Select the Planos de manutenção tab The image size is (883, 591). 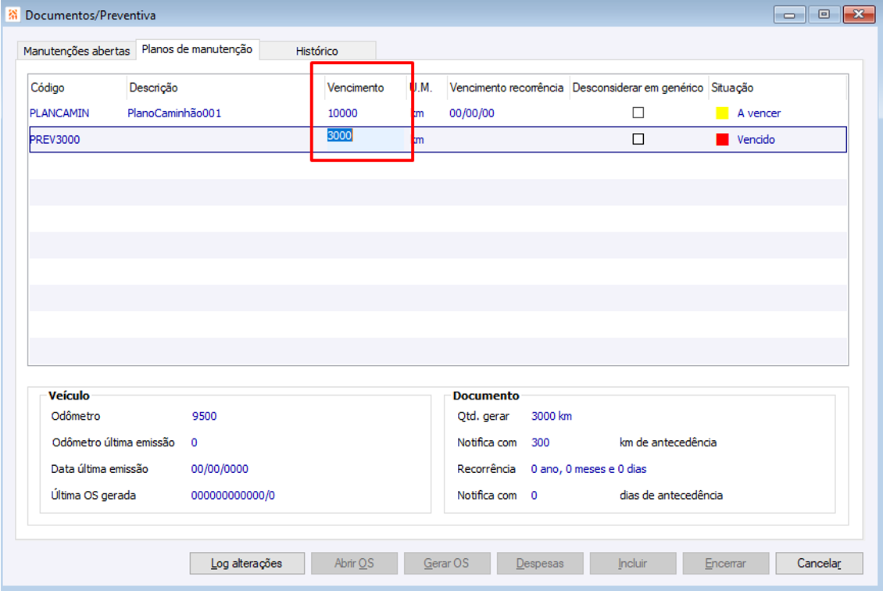pyautogui.click(x=197, y=49)
